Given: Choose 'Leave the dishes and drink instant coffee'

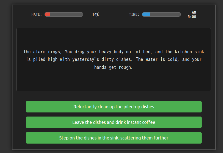Looking at the screenshot, I should click(114, 122).
